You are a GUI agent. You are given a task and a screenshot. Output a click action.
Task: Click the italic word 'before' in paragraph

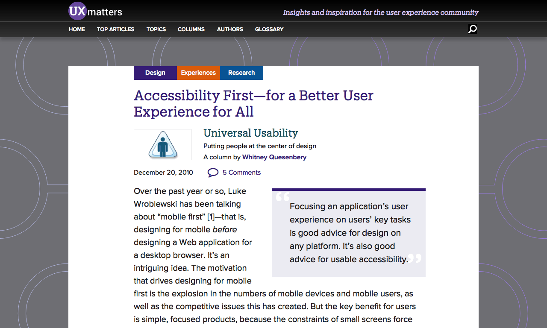[x=224, y=230]
